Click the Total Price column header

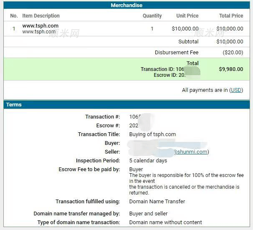coord(231,16)
